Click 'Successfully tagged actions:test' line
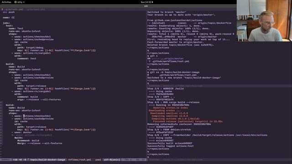 tap(170, 146)
